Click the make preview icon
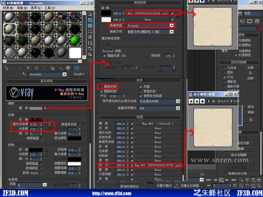Image resolution: width=263 pixels, height=197 pixels. pyautogui.click(x=90, y=43)
